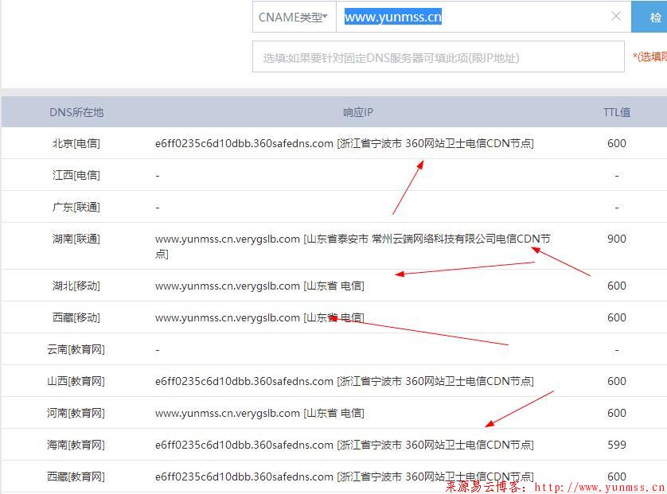Viewport: 667px width, 494px height.
Task: Click the verygslb.com response in the 湖北[移动] row
Action: click(x=259, y=286)
